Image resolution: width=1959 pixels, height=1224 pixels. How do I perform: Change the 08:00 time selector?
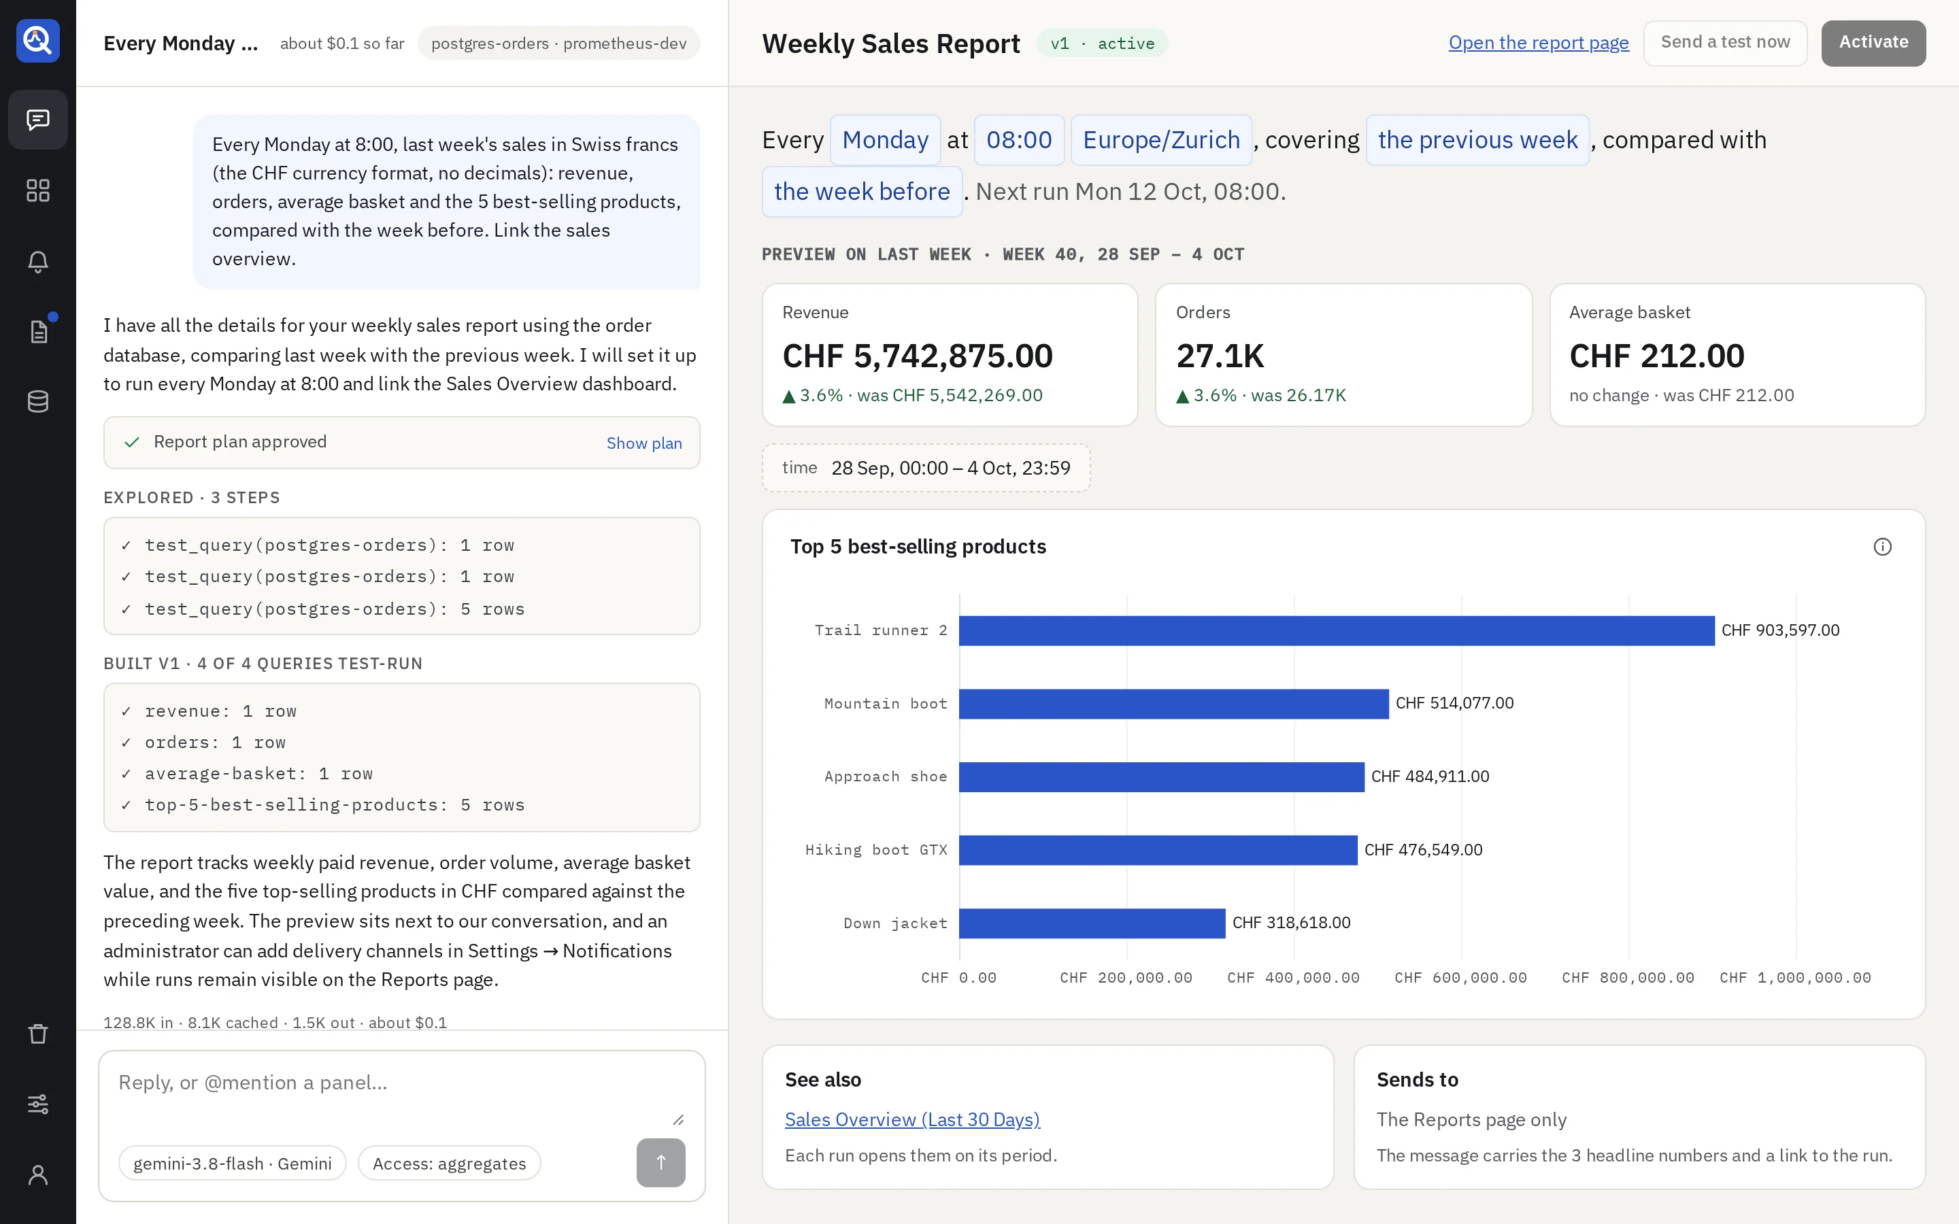1019,140
